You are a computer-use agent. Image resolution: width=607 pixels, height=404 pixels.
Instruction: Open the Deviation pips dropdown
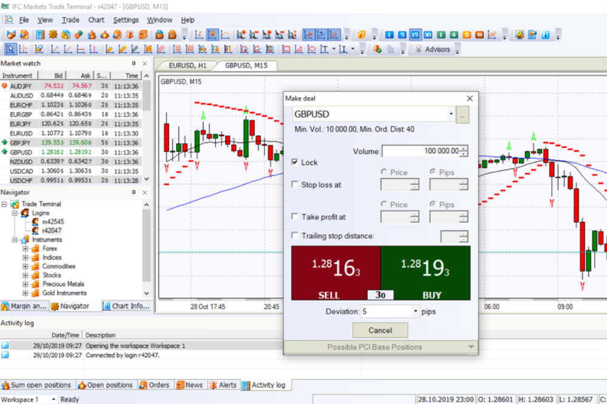pos(415,311)
